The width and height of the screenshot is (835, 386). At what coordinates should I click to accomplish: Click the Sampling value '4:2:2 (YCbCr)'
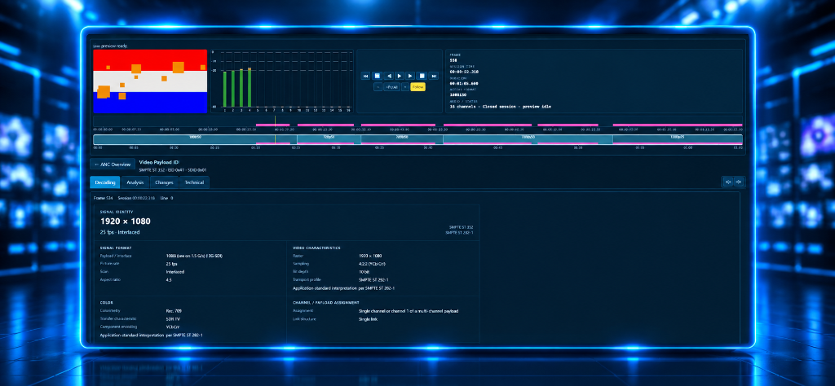coord(371,264)
